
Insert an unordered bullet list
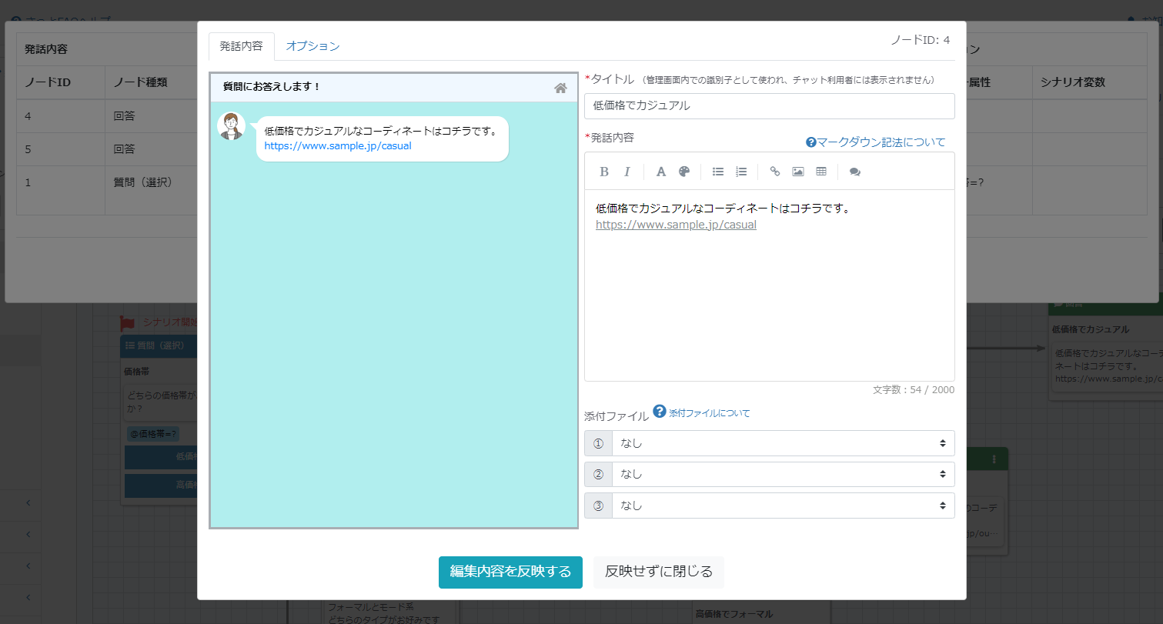pos(718,172)
